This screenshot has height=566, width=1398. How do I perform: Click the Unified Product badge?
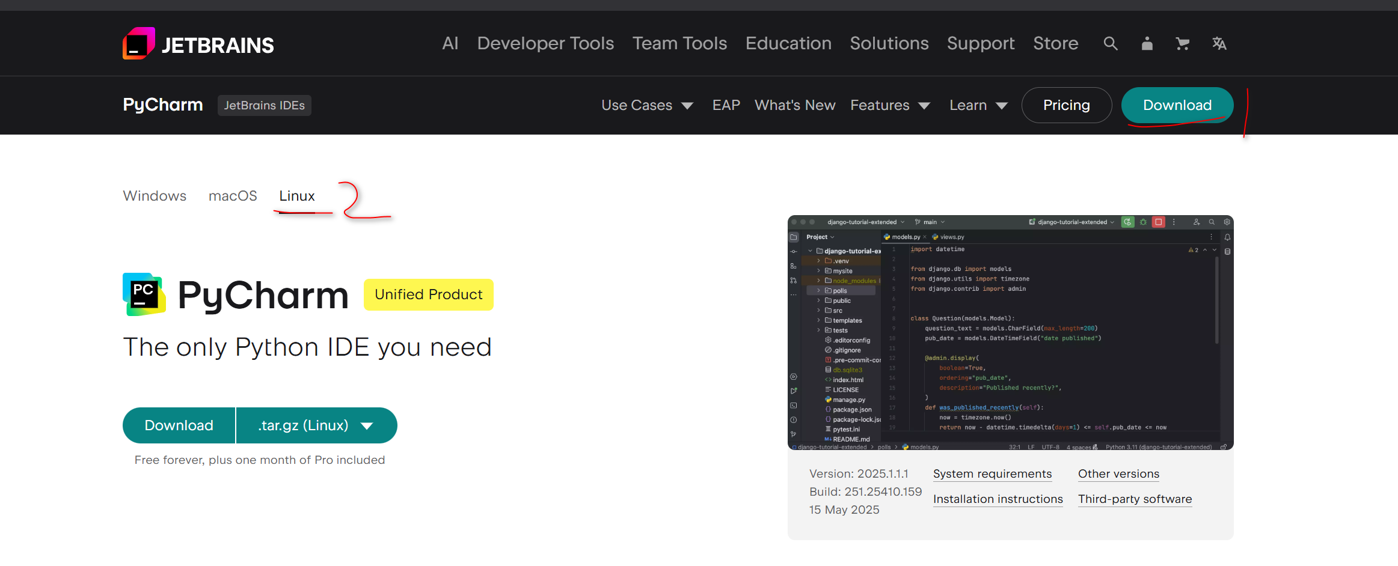click(429, 294)
